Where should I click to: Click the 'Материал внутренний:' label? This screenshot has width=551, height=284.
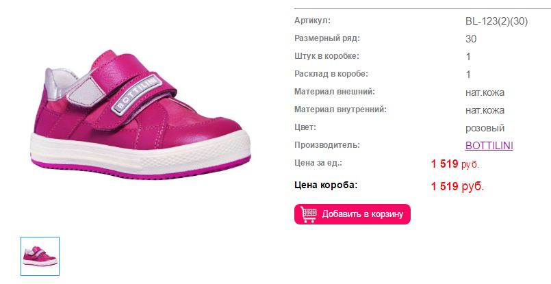coord(340,109)
